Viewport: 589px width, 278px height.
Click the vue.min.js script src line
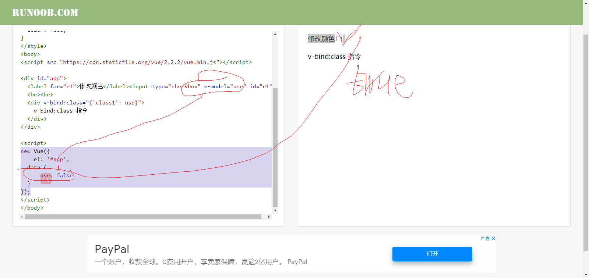click(x=136, y=62)
